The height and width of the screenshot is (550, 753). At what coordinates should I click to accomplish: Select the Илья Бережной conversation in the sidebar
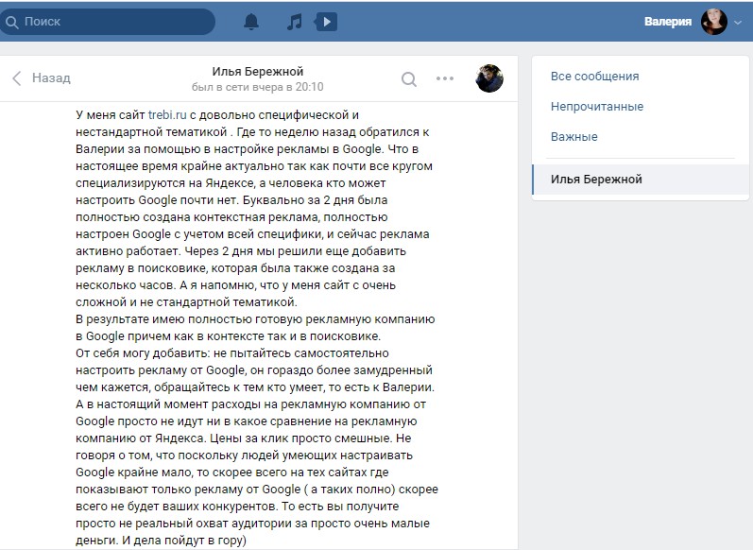pos(641,180)
